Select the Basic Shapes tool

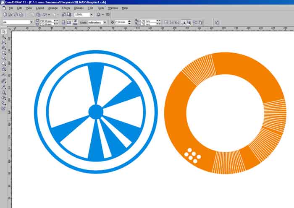(3, 69)
